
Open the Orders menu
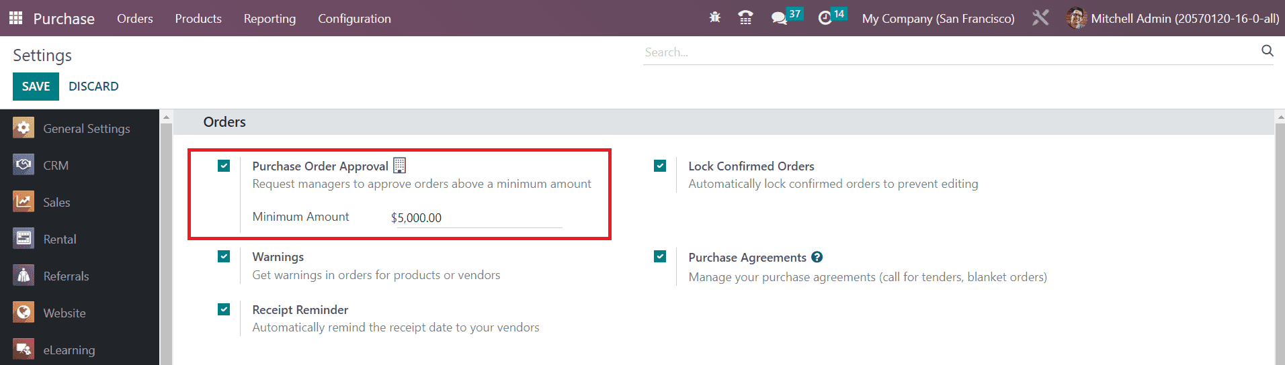[134, 19]
